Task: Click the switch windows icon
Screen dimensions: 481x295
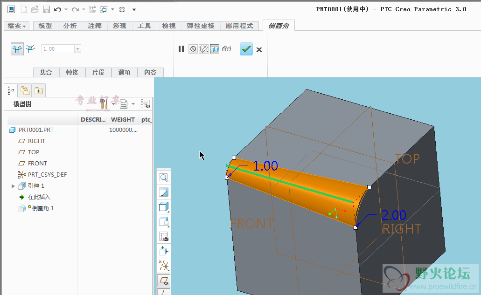Action: coord(104,9)
